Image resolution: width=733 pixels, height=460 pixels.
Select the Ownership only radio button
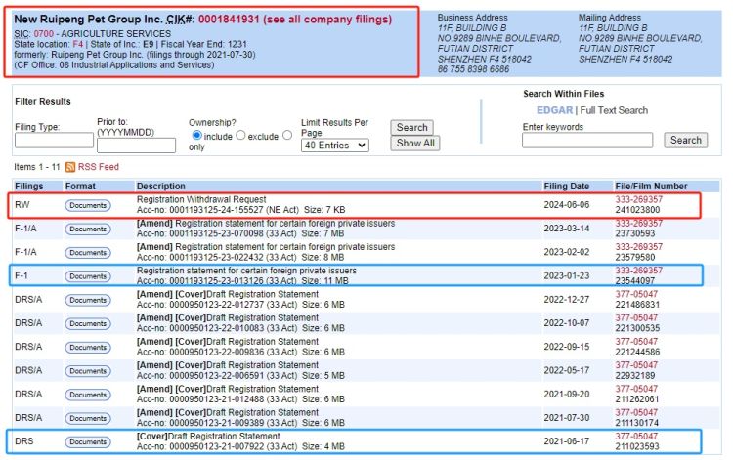pos(287,135)
